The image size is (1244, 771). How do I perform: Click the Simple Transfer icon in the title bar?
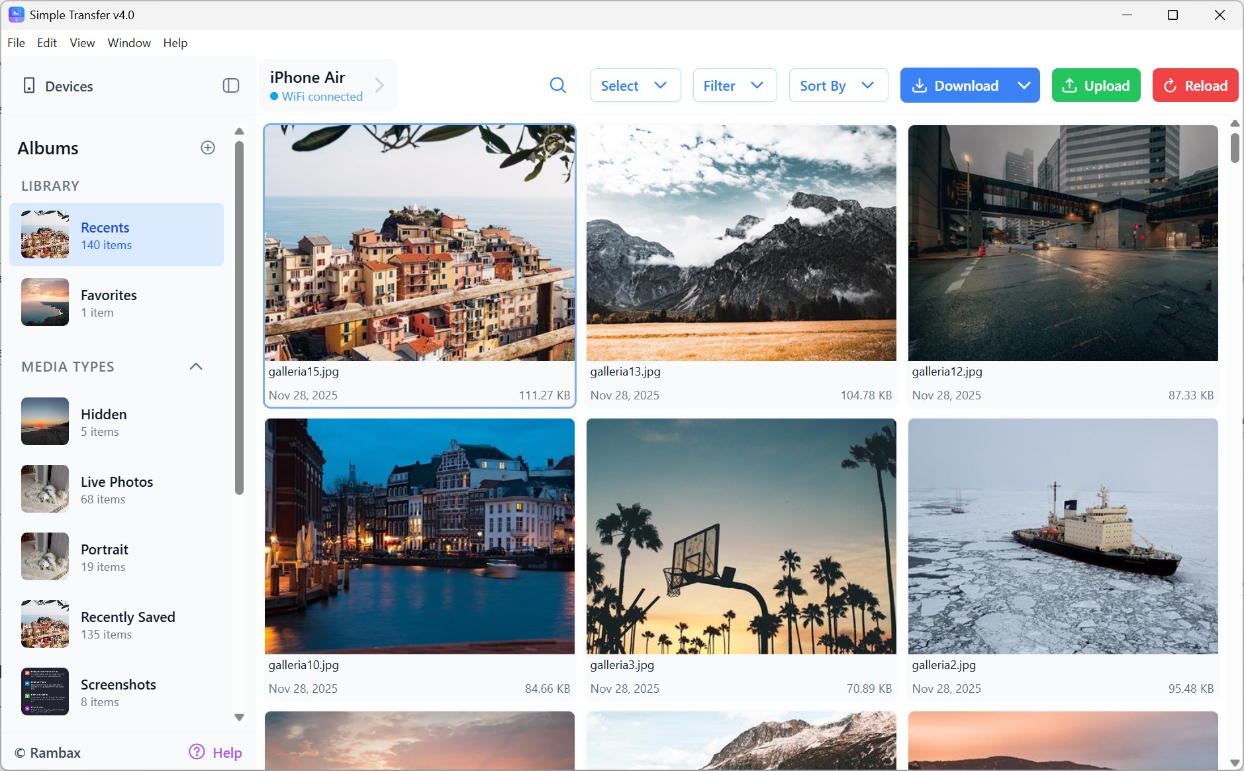(15, 14)
